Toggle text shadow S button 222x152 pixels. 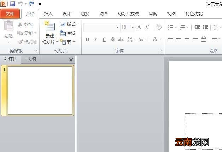(113, 39)
